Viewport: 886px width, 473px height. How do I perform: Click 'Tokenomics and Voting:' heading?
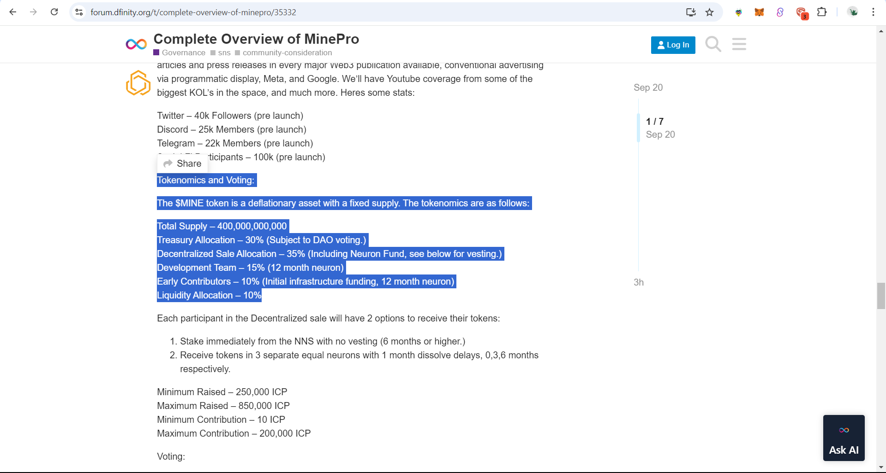206,180
